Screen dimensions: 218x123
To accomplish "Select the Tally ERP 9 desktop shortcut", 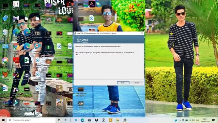I will coord(16,6).
